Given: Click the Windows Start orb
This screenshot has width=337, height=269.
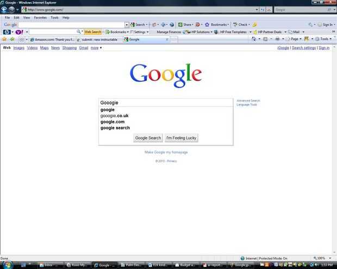Looking at the screenshot, I should [7, 265].
